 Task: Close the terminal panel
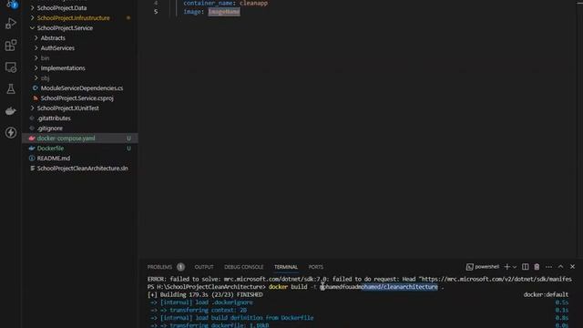pyautogui.click(x=573, y=267)
